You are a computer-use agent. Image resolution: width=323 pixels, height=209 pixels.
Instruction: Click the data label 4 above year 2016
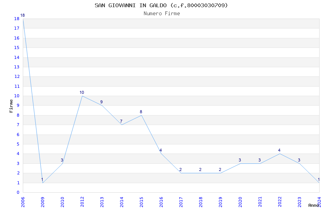161,150
